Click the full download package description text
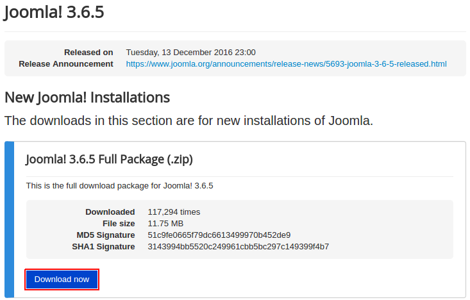The width and height of the screenshot is (470, 300). click(119, 186)
